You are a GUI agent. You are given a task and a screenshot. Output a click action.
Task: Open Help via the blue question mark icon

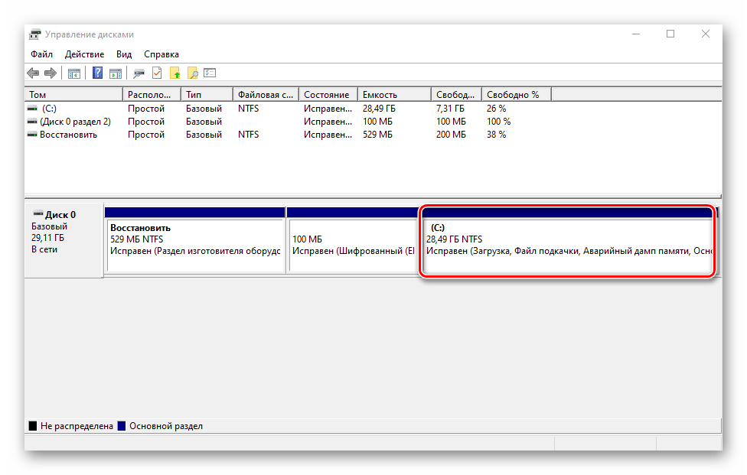97,73
